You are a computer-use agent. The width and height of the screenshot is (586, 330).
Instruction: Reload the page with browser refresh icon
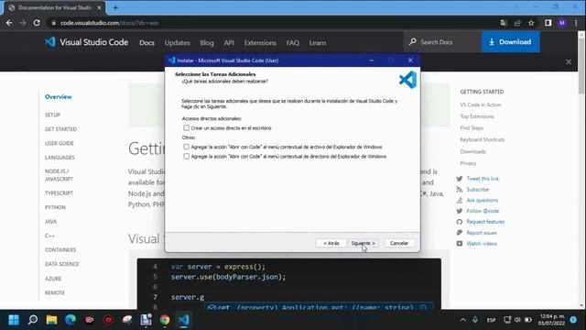tap(37, 23)
